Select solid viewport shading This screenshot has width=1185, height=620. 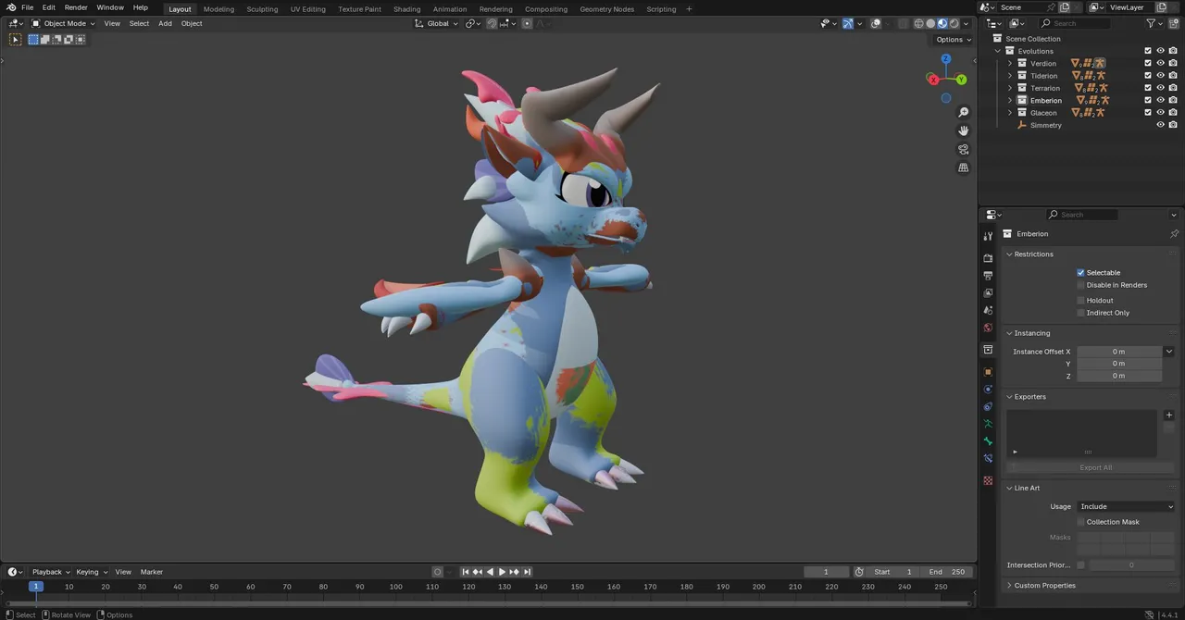click(x=930, y=23)
